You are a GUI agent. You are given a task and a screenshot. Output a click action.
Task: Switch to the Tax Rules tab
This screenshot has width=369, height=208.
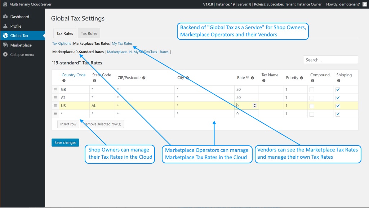(x=89, y=33)
